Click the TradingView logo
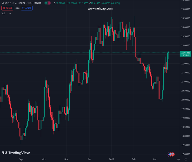 point(16,153)
